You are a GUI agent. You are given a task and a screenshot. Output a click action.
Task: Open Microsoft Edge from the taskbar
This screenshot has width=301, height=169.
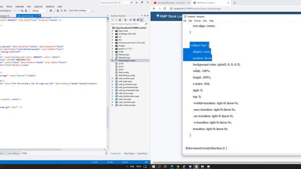click(172, 167)
